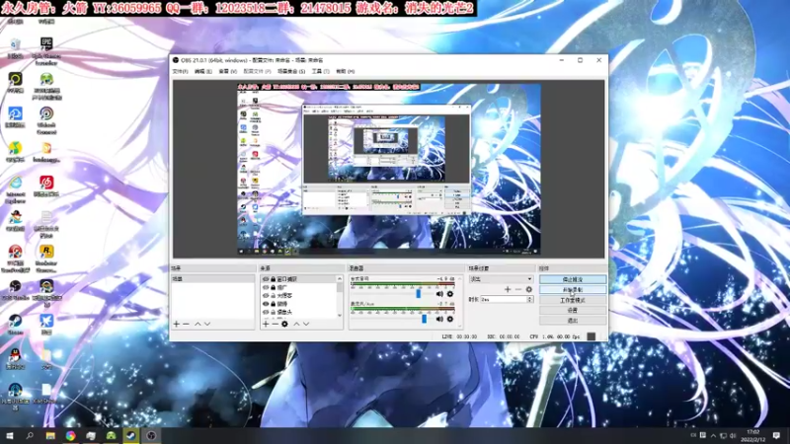Click the exit button 退出
Image resolution: width=790 pixels, height=444 pixels.
click(573, 320)
